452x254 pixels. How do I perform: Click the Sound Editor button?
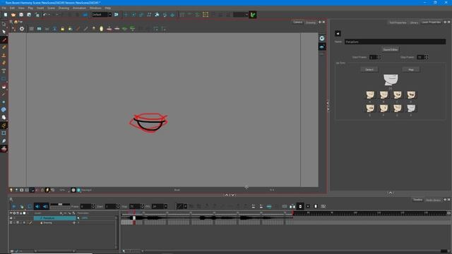point(391,49)
